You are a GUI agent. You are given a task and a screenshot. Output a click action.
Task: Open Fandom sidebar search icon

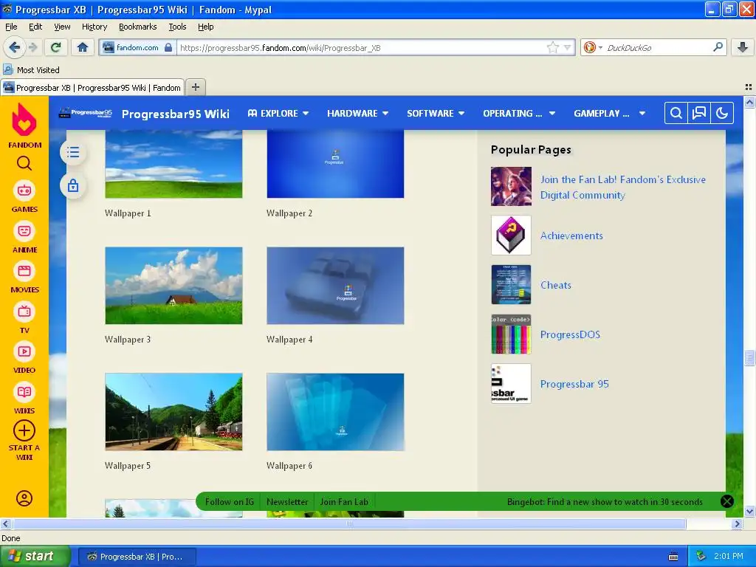coord(24,164)
